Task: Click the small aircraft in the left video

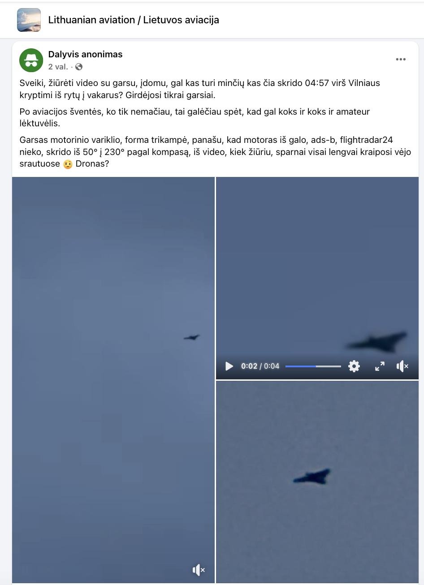Action: pos(191,337)
